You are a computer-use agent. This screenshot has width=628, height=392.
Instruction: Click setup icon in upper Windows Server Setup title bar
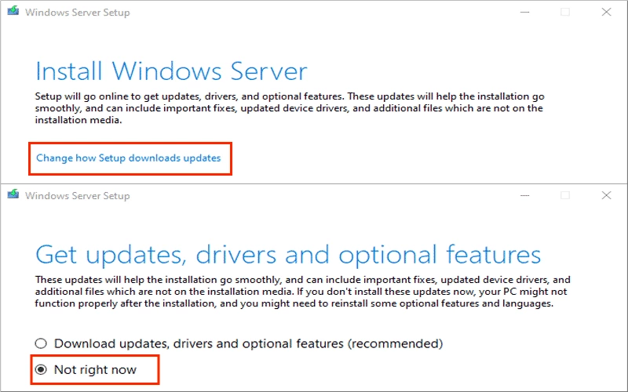[13, 11]
